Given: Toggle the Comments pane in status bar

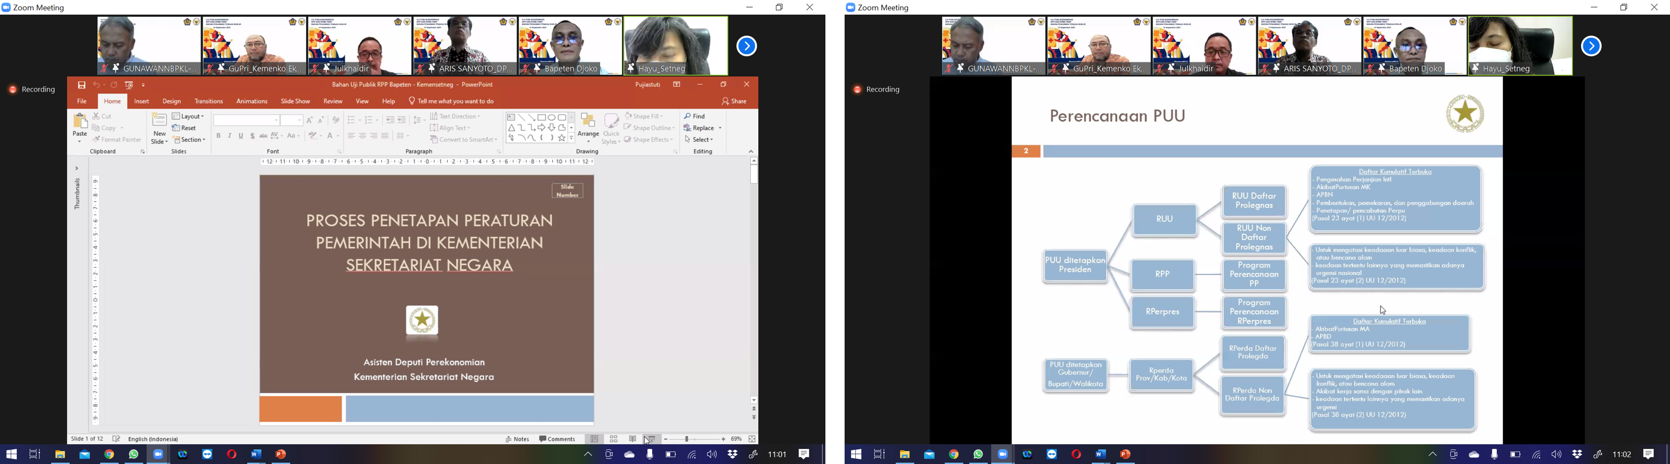Looking at the screenshot, I should point(558,439).
